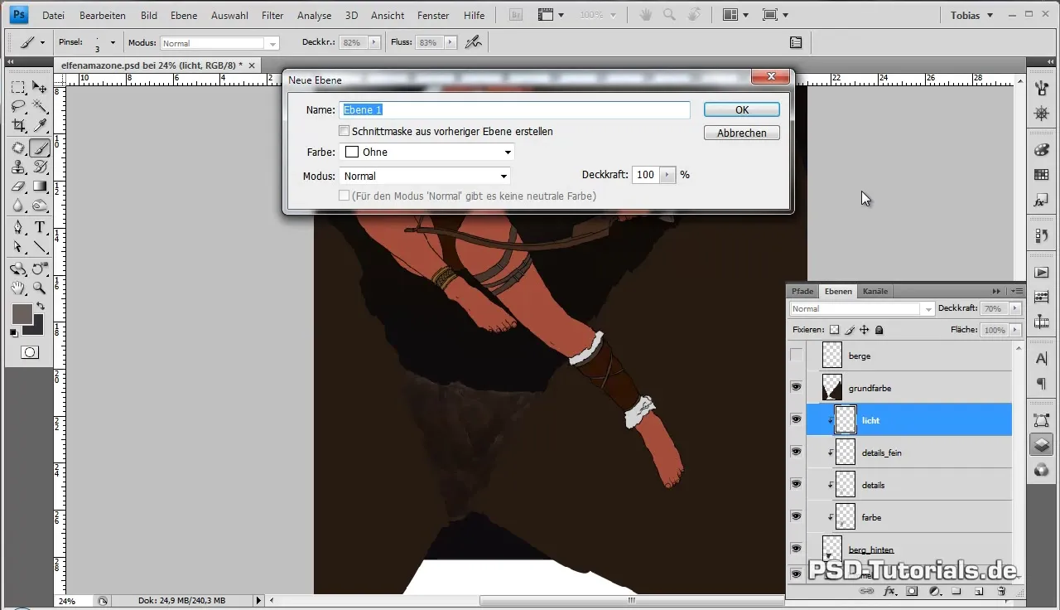Image resolution: width=1060 pixels, height=610 pixels.
Task: Select the 3D Rotate tool
Action: click(18, 269)
